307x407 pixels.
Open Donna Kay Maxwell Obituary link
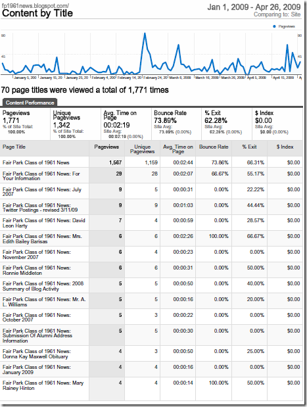point(37,354)
